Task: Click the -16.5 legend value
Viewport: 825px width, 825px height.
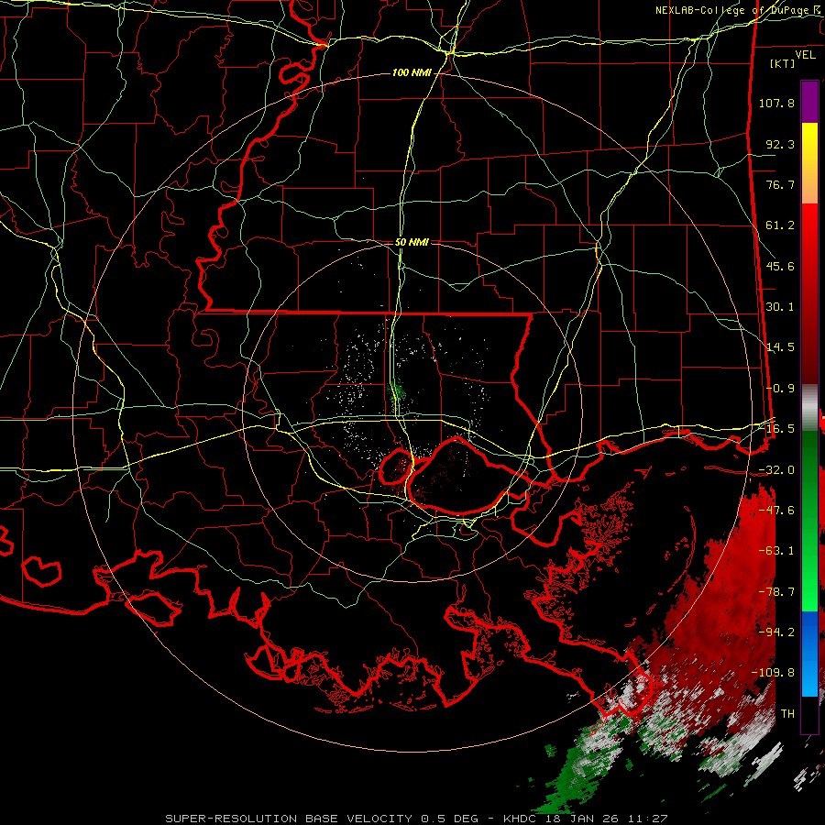Action: (776, 429)
